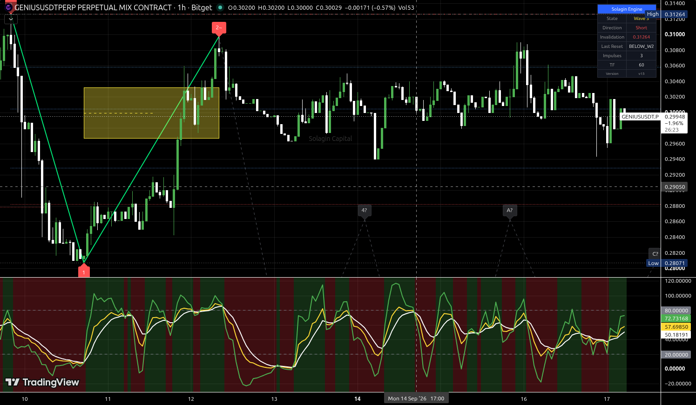Select the yellow highlighted rectangle zone
Image resolution: width=696 pixels, height=405 pixels.
tap(151, 113)
